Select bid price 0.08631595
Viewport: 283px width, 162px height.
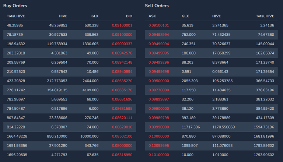coord(122,109)
